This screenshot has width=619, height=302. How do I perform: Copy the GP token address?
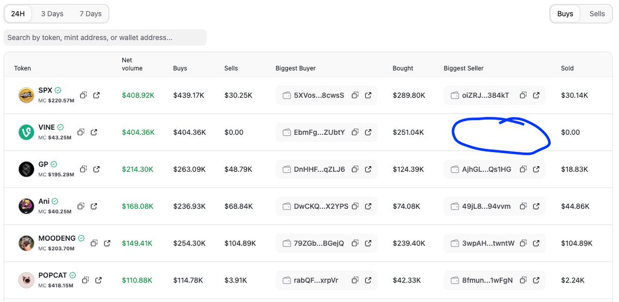(x=83, y=169)
